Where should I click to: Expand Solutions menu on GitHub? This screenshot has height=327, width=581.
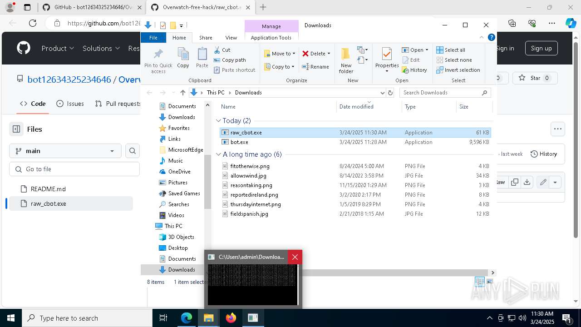pos(101,48)
